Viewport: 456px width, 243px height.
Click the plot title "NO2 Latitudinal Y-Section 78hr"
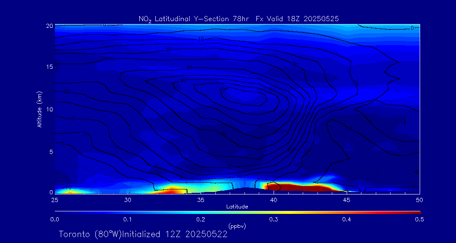[194, 19]
